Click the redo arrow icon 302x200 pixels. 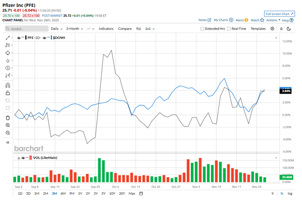(x=8, y=108)
